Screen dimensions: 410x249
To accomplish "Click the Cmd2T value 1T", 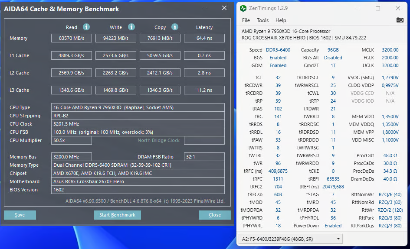I will (x=333, y=65).
